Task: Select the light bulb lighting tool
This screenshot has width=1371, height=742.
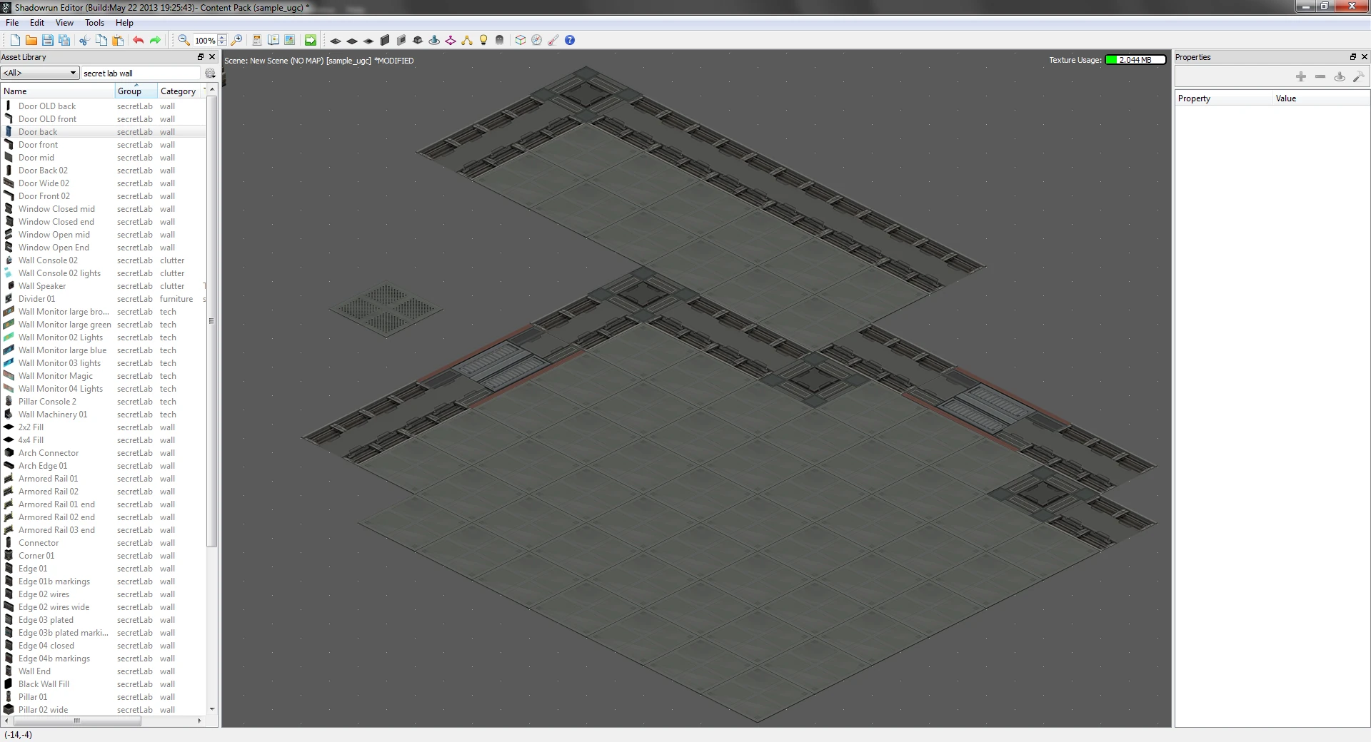Action: 483,41
